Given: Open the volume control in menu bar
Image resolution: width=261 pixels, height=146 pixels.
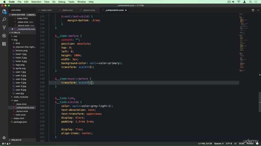Looking at the screenshot, I should (233, 2).
